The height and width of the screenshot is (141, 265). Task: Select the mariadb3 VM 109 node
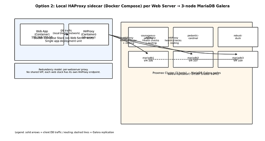(x=238, y=59)
